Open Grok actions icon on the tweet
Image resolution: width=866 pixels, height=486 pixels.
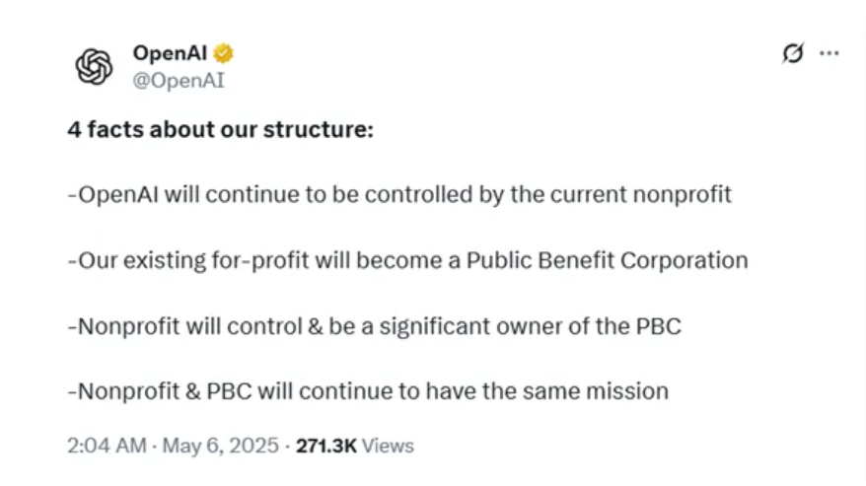[792, 53]
